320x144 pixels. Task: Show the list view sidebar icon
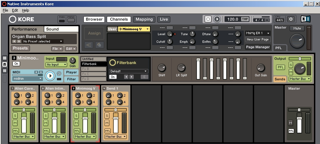coord(4,58)
